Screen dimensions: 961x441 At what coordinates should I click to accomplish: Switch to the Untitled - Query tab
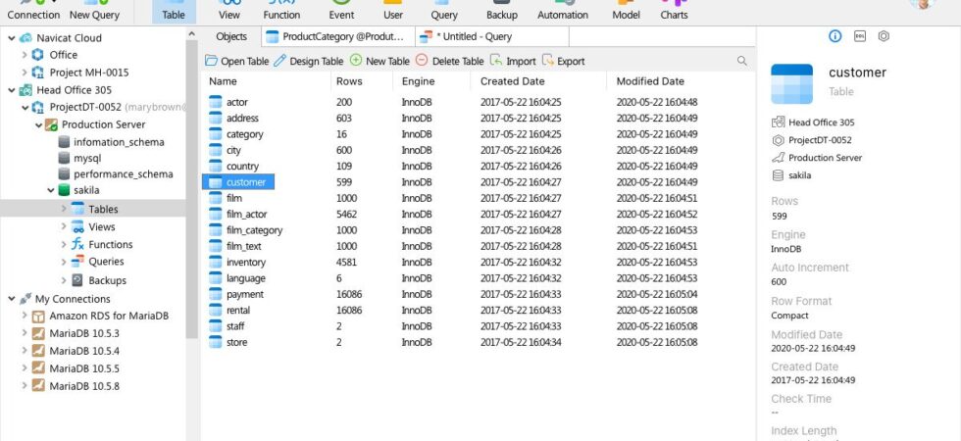coord(466,37)
